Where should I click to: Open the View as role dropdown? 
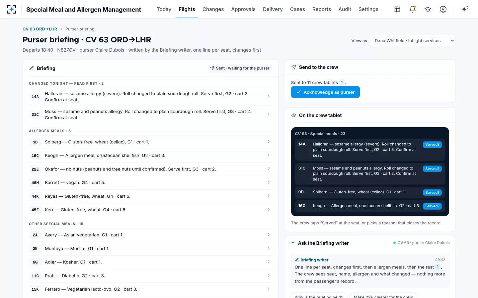[413, 41]
